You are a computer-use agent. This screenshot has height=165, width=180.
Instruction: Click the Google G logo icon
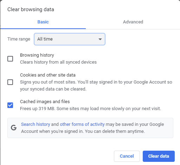[x=14, y=128]
